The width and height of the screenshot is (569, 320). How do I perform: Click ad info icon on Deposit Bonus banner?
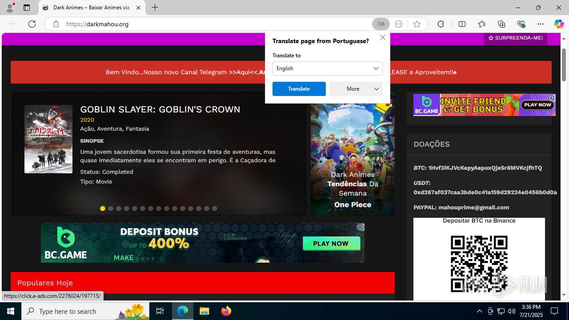360,227
